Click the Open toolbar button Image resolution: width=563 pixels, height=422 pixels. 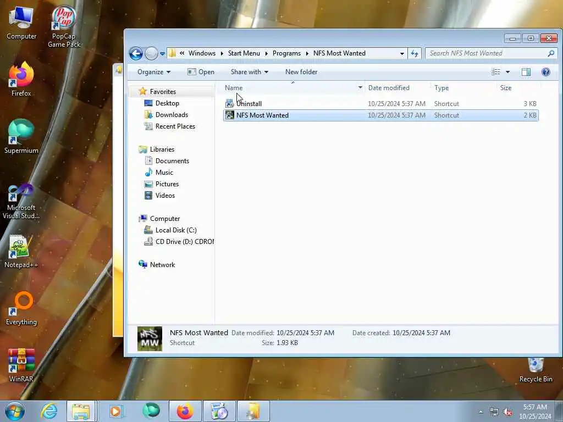(x=201, y=72)
